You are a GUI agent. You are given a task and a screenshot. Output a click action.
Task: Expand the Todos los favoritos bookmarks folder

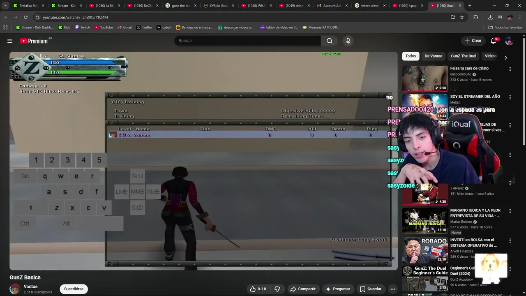(x=505, y=28)
